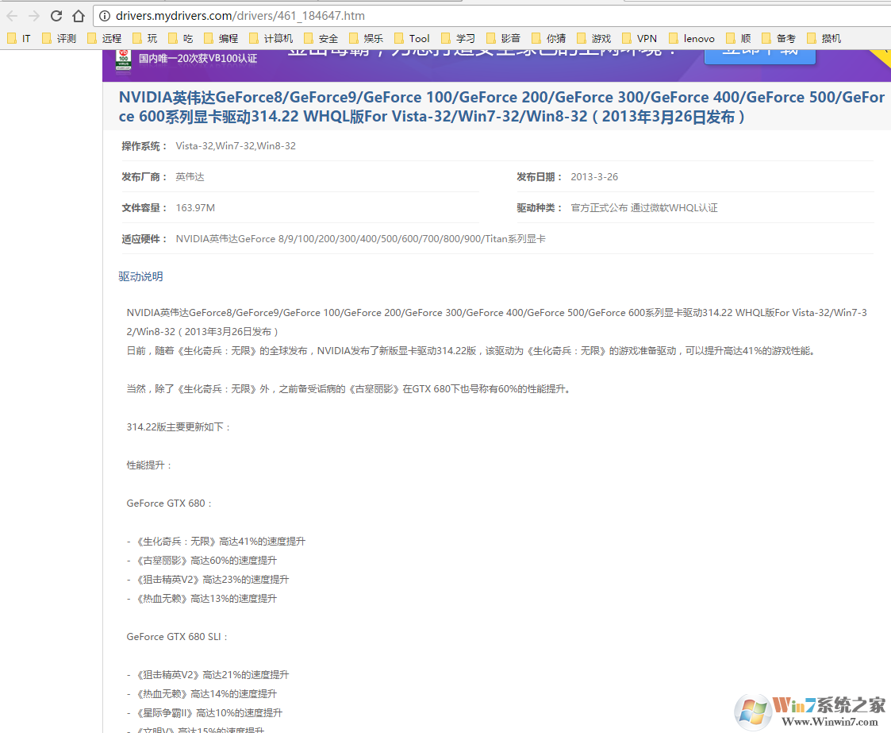The height and width of the screenshot is (733, 891).
Task: Open the 顺 bookmarks folder
Action: [x=739, y=38]
